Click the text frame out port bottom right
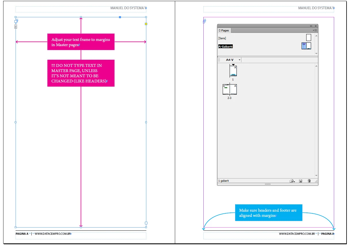The width and height of the screenshot is (350, 248). coord(146,223)
